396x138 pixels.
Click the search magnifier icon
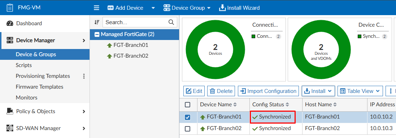point(171,22)
